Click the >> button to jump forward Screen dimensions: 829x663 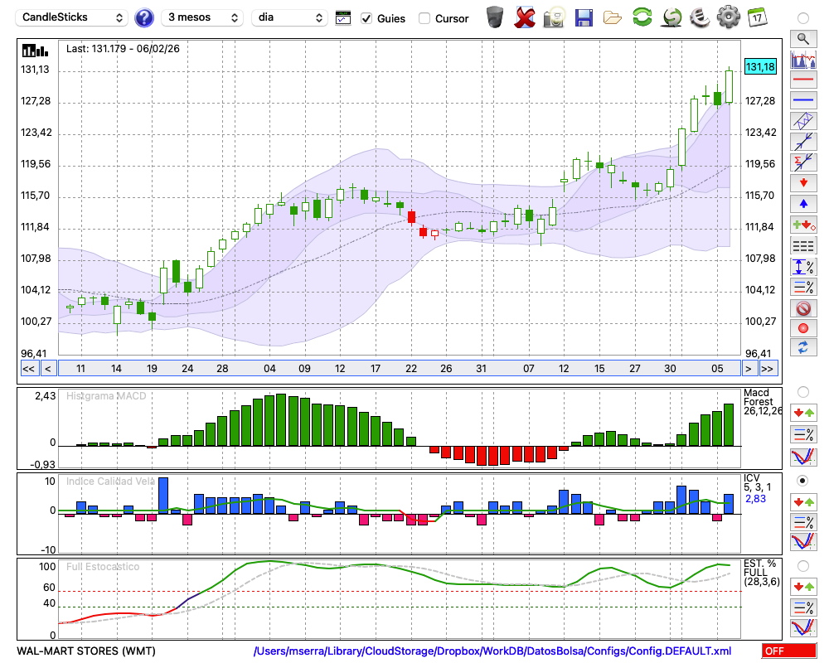pyautogui.click(x=768, y=369)
